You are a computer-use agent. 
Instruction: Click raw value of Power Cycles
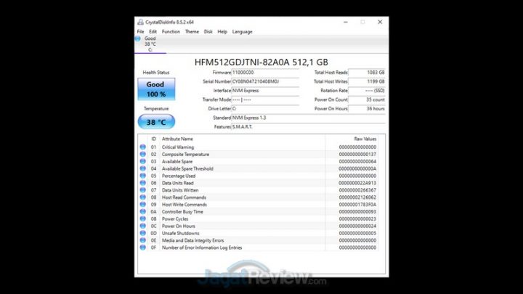click(x=357, y=219)
